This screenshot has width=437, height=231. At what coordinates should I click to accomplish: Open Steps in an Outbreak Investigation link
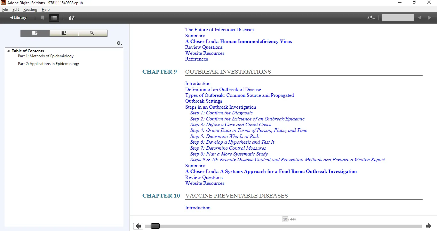point(221,107)
